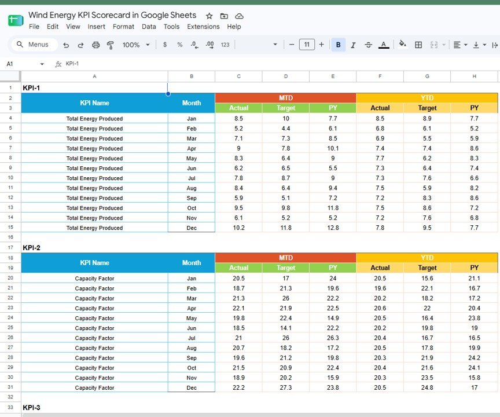Select column H header

474,76
